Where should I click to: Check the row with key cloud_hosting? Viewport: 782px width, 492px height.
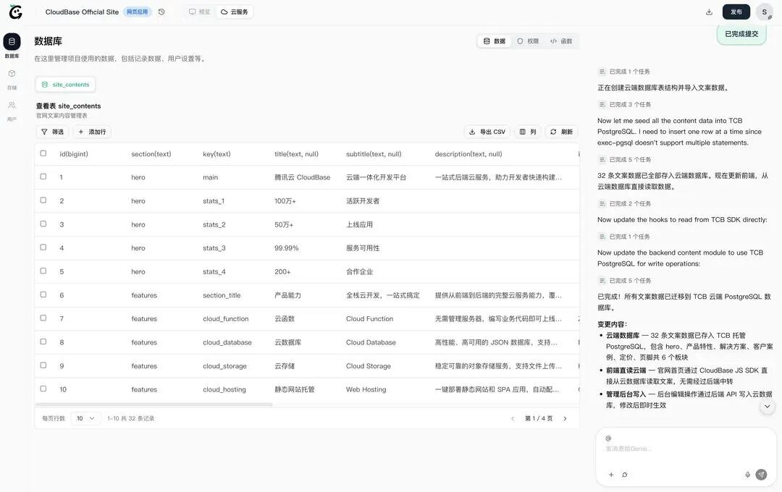(43, 389)
